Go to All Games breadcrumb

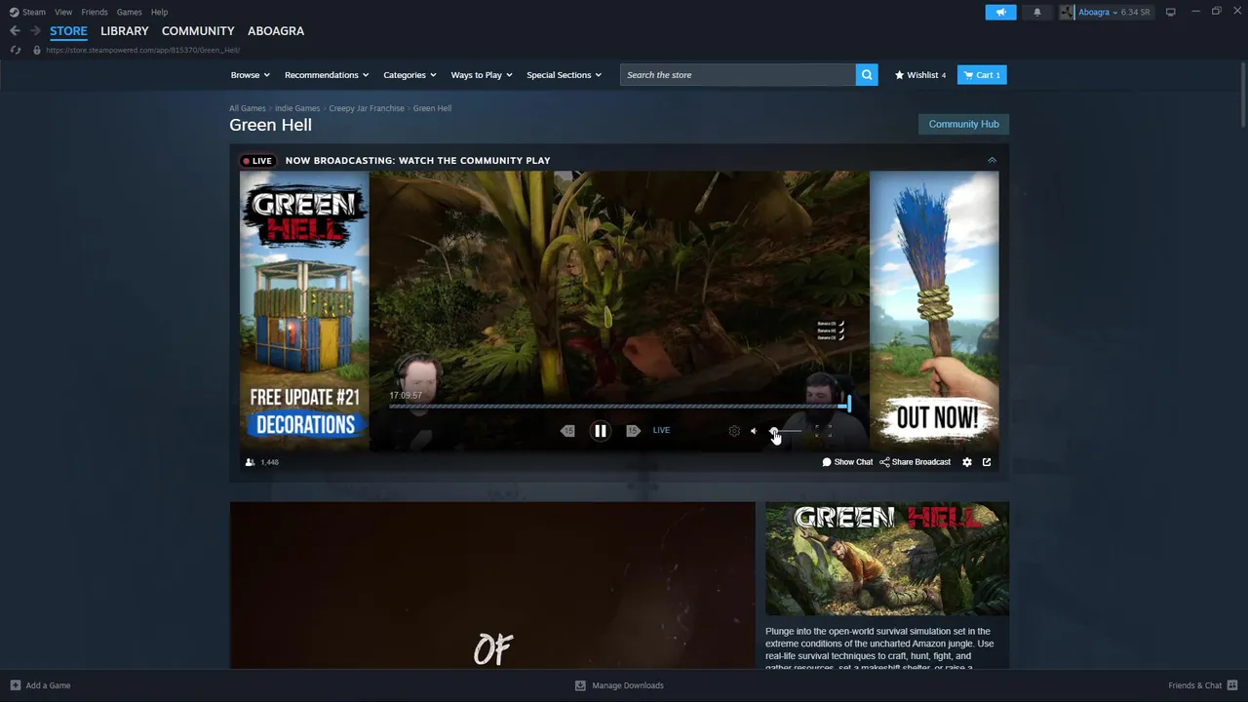tap(248, 108)
